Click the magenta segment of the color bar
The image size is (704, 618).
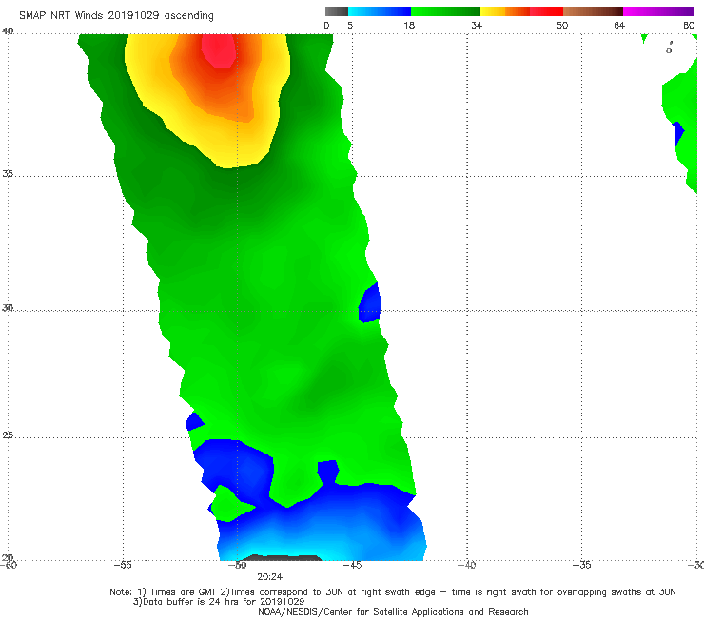click(x=658, y=11)
